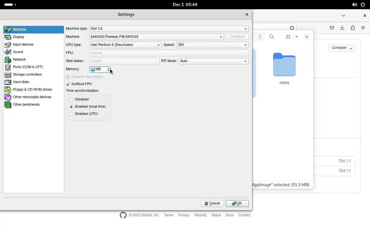The width and height of the screenshot is (370, 231).
Task: Click the browser downloads arrow icon
Action: pyautogui.click(x=342, y=28)
